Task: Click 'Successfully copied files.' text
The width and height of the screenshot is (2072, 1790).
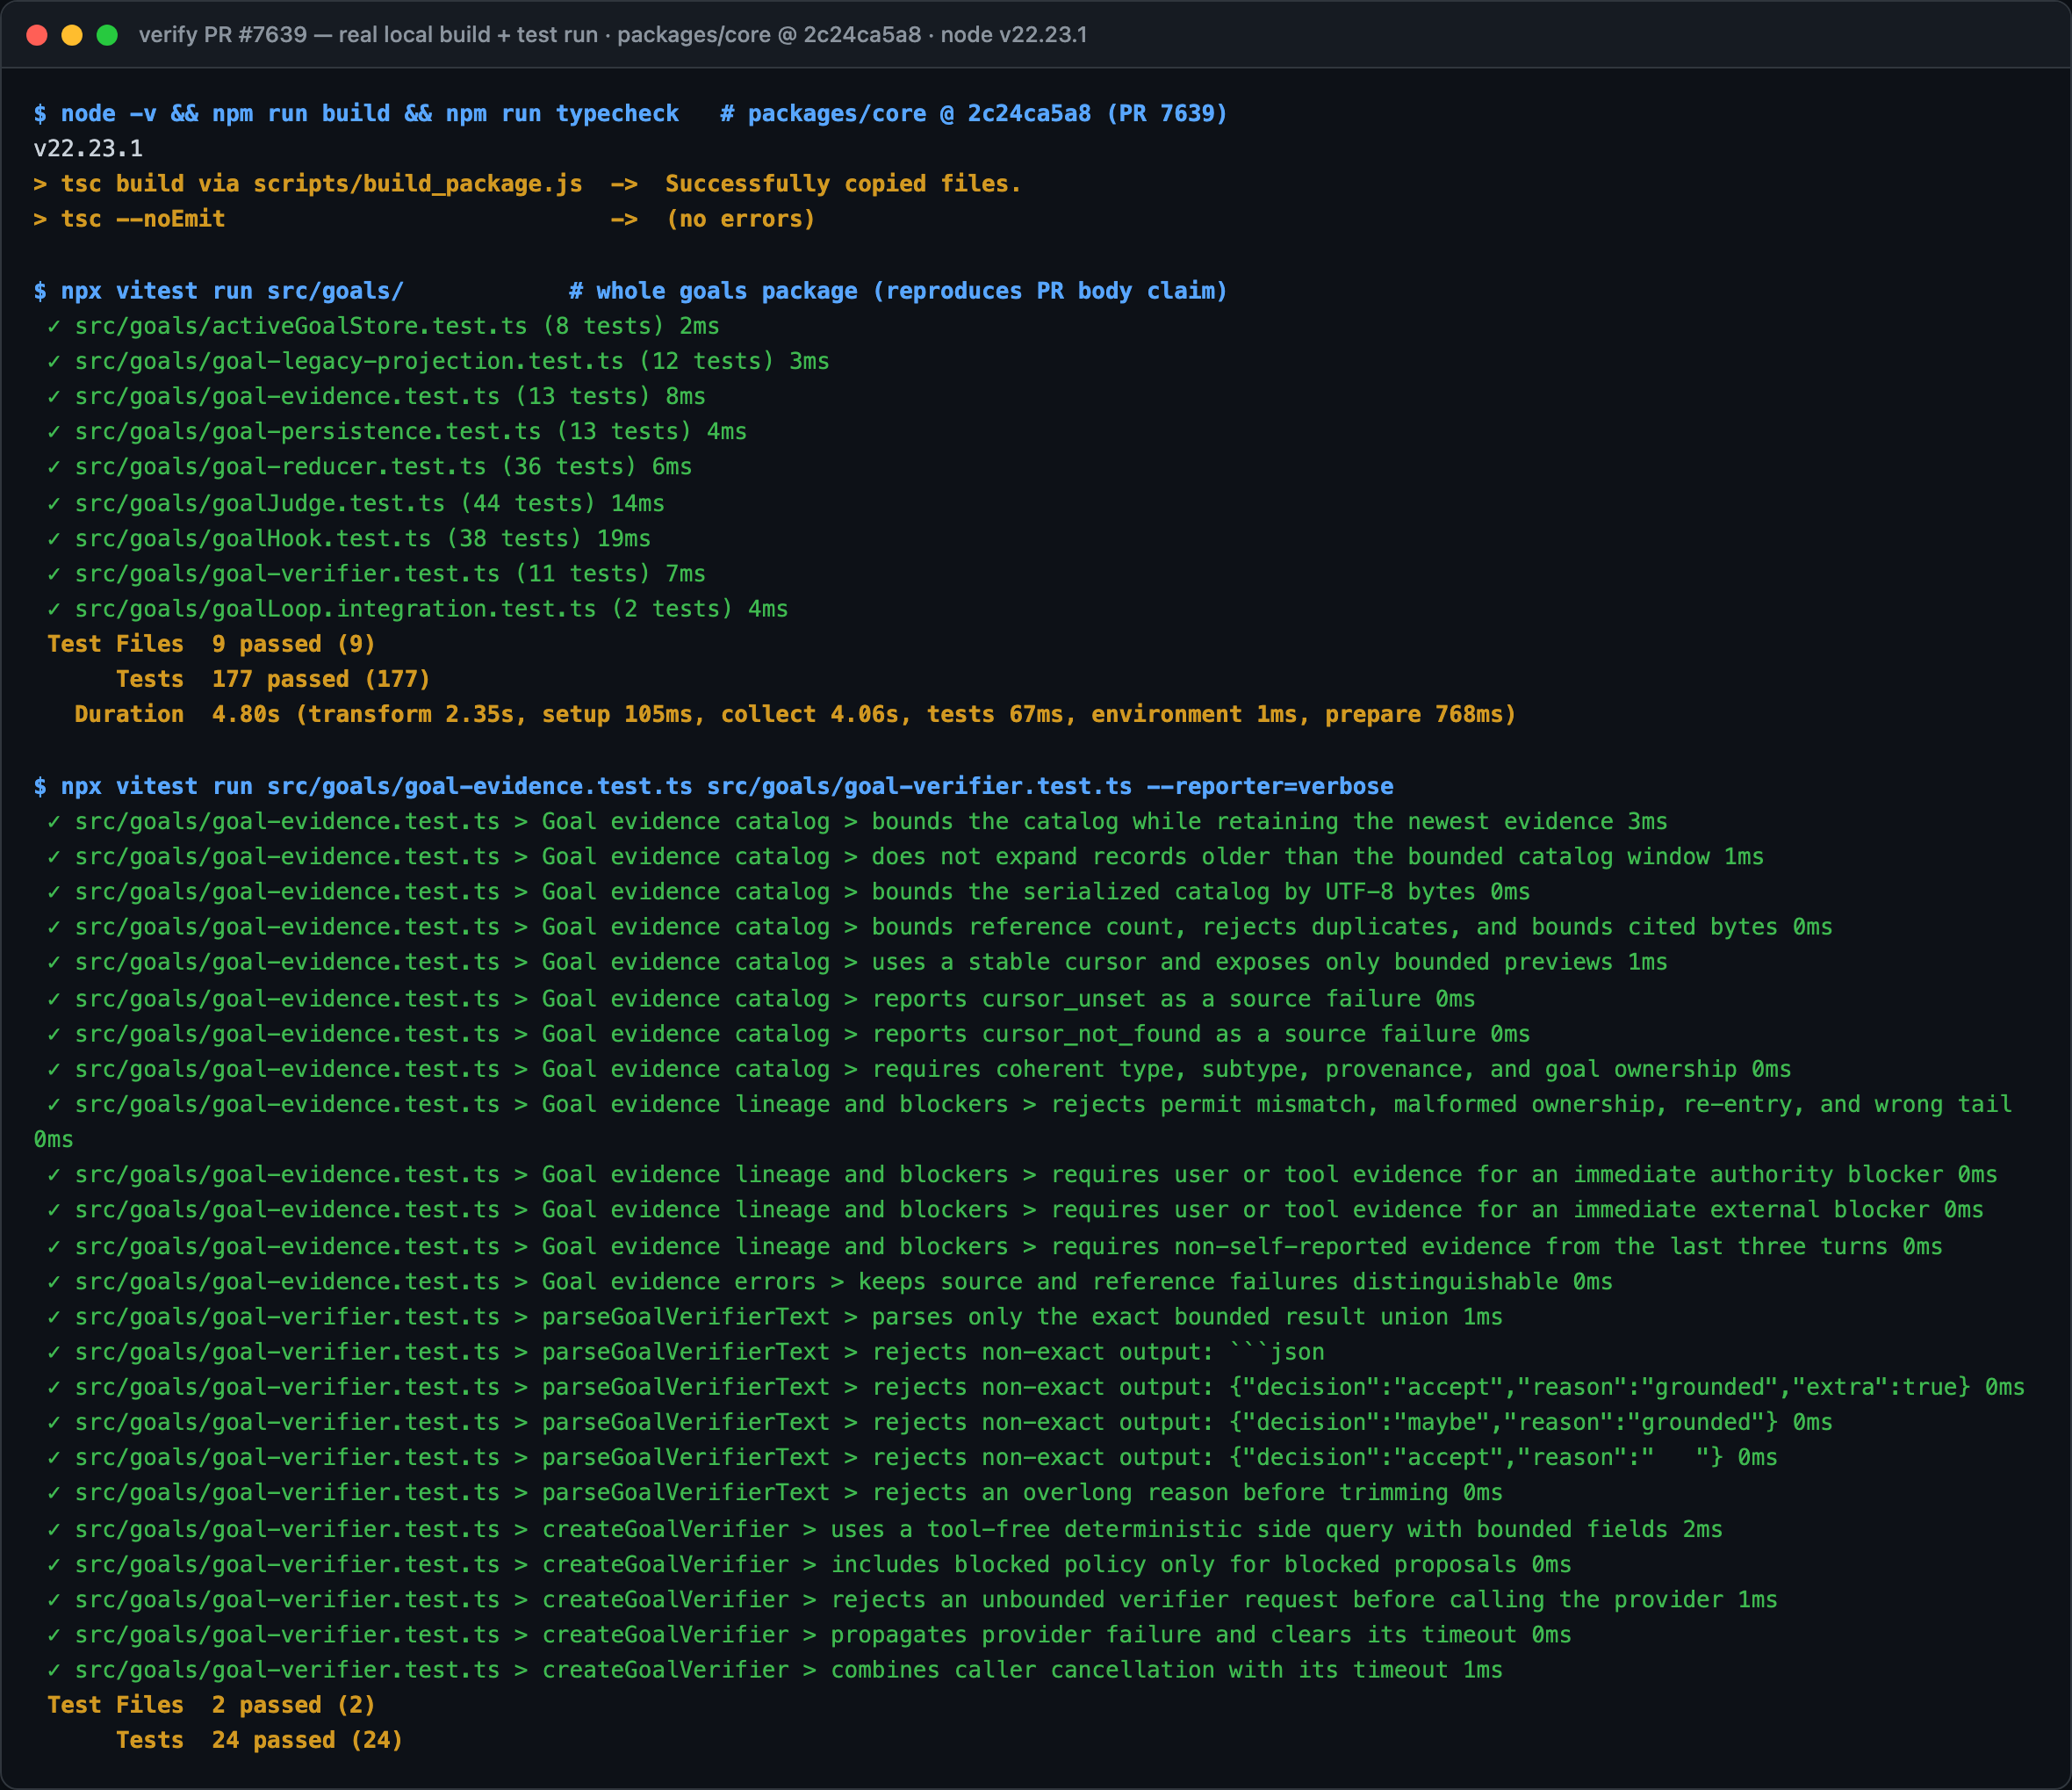Action: [842, 183]
